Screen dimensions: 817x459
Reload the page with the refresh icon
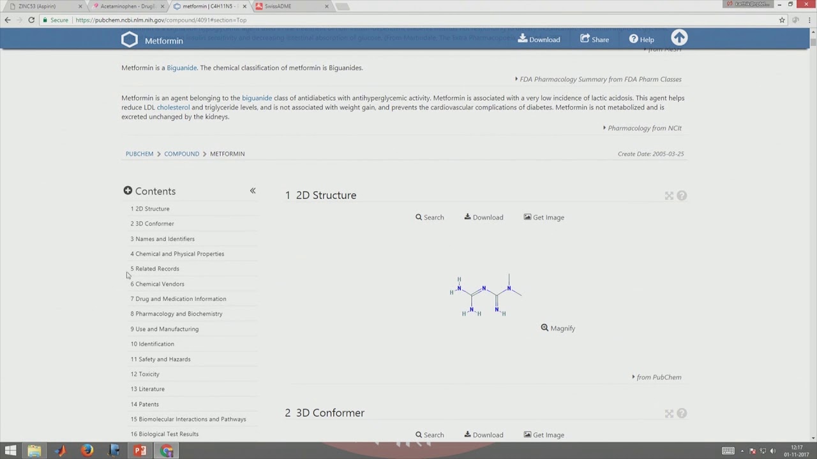click(x=31, y=20)
